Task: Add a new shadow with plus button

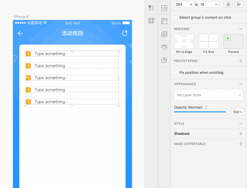Action: click(x=241, y=134)
